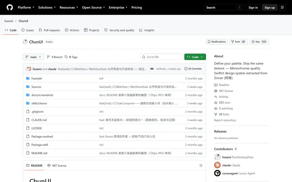Open the 1 Branch link
292x182 pixels.
click(x=55, y=57)
